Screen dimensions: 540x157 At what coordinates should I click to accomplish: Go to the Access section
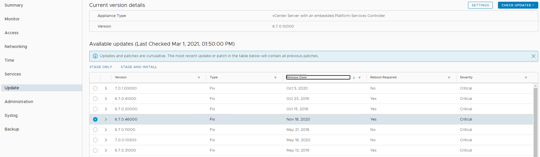click(12, 33)
